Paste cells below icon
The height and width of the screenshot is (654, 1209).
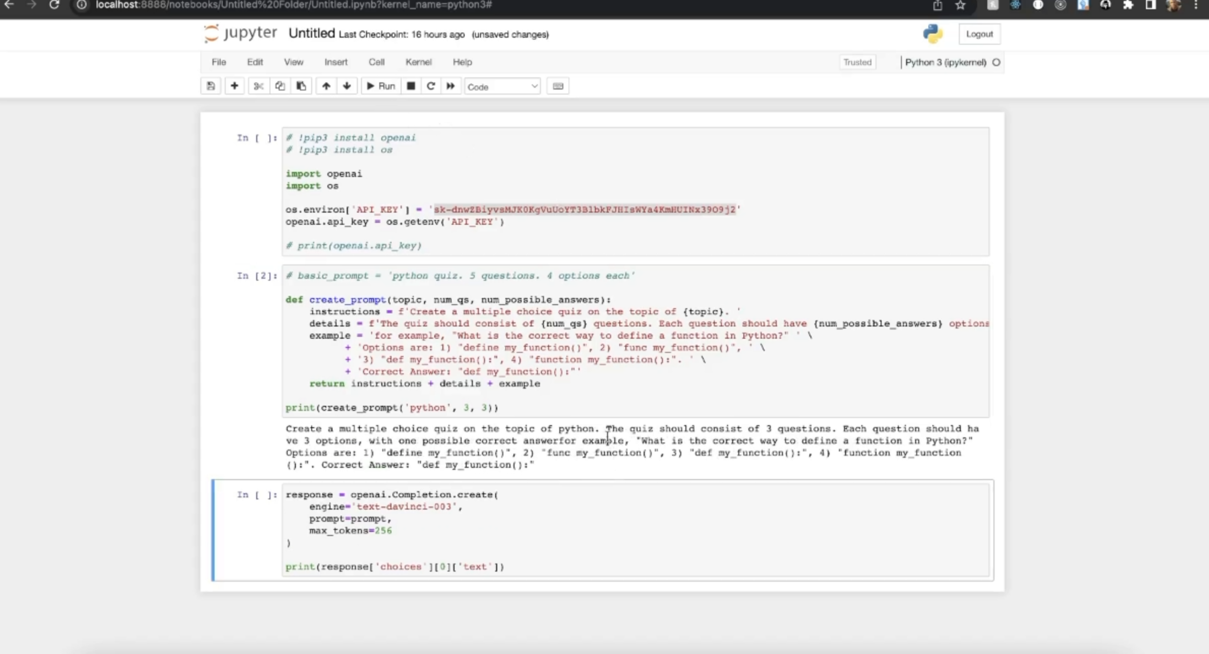[x=301, y=86]
